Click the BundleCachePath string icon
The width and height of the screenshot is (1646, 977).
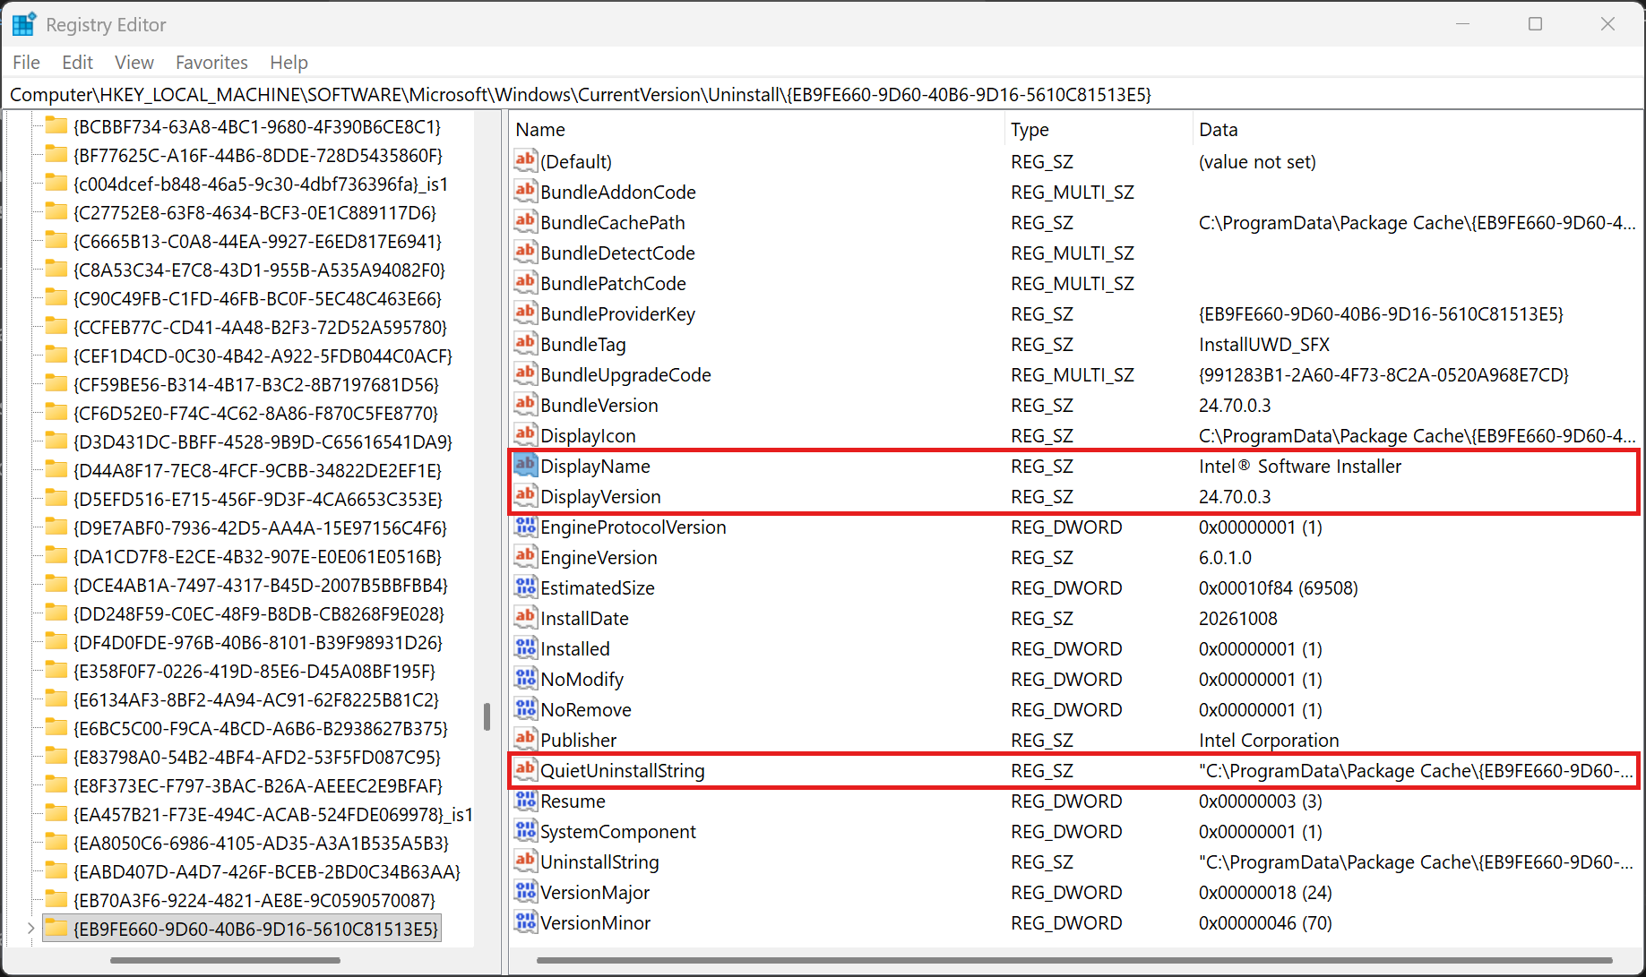[x=525, y=222]
